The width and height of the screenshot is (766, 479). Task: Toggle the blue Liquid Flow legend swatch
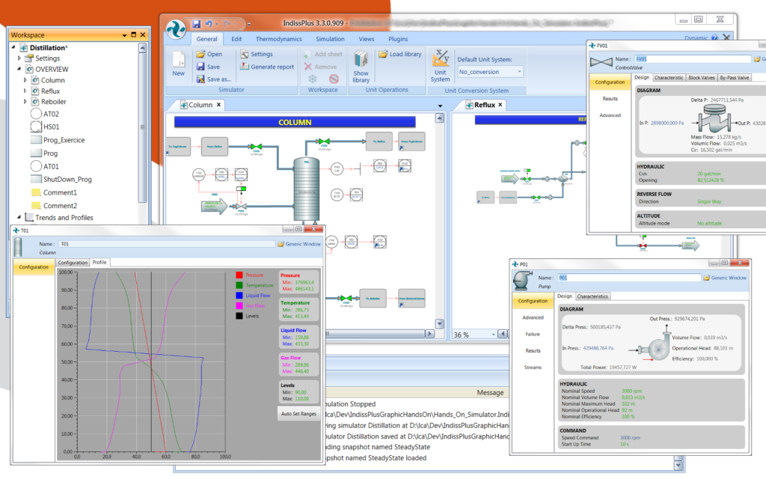coord(239,296)
